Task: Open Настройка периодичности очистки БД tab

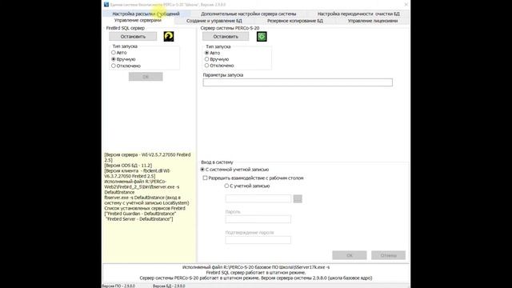Action: (358, 14)
